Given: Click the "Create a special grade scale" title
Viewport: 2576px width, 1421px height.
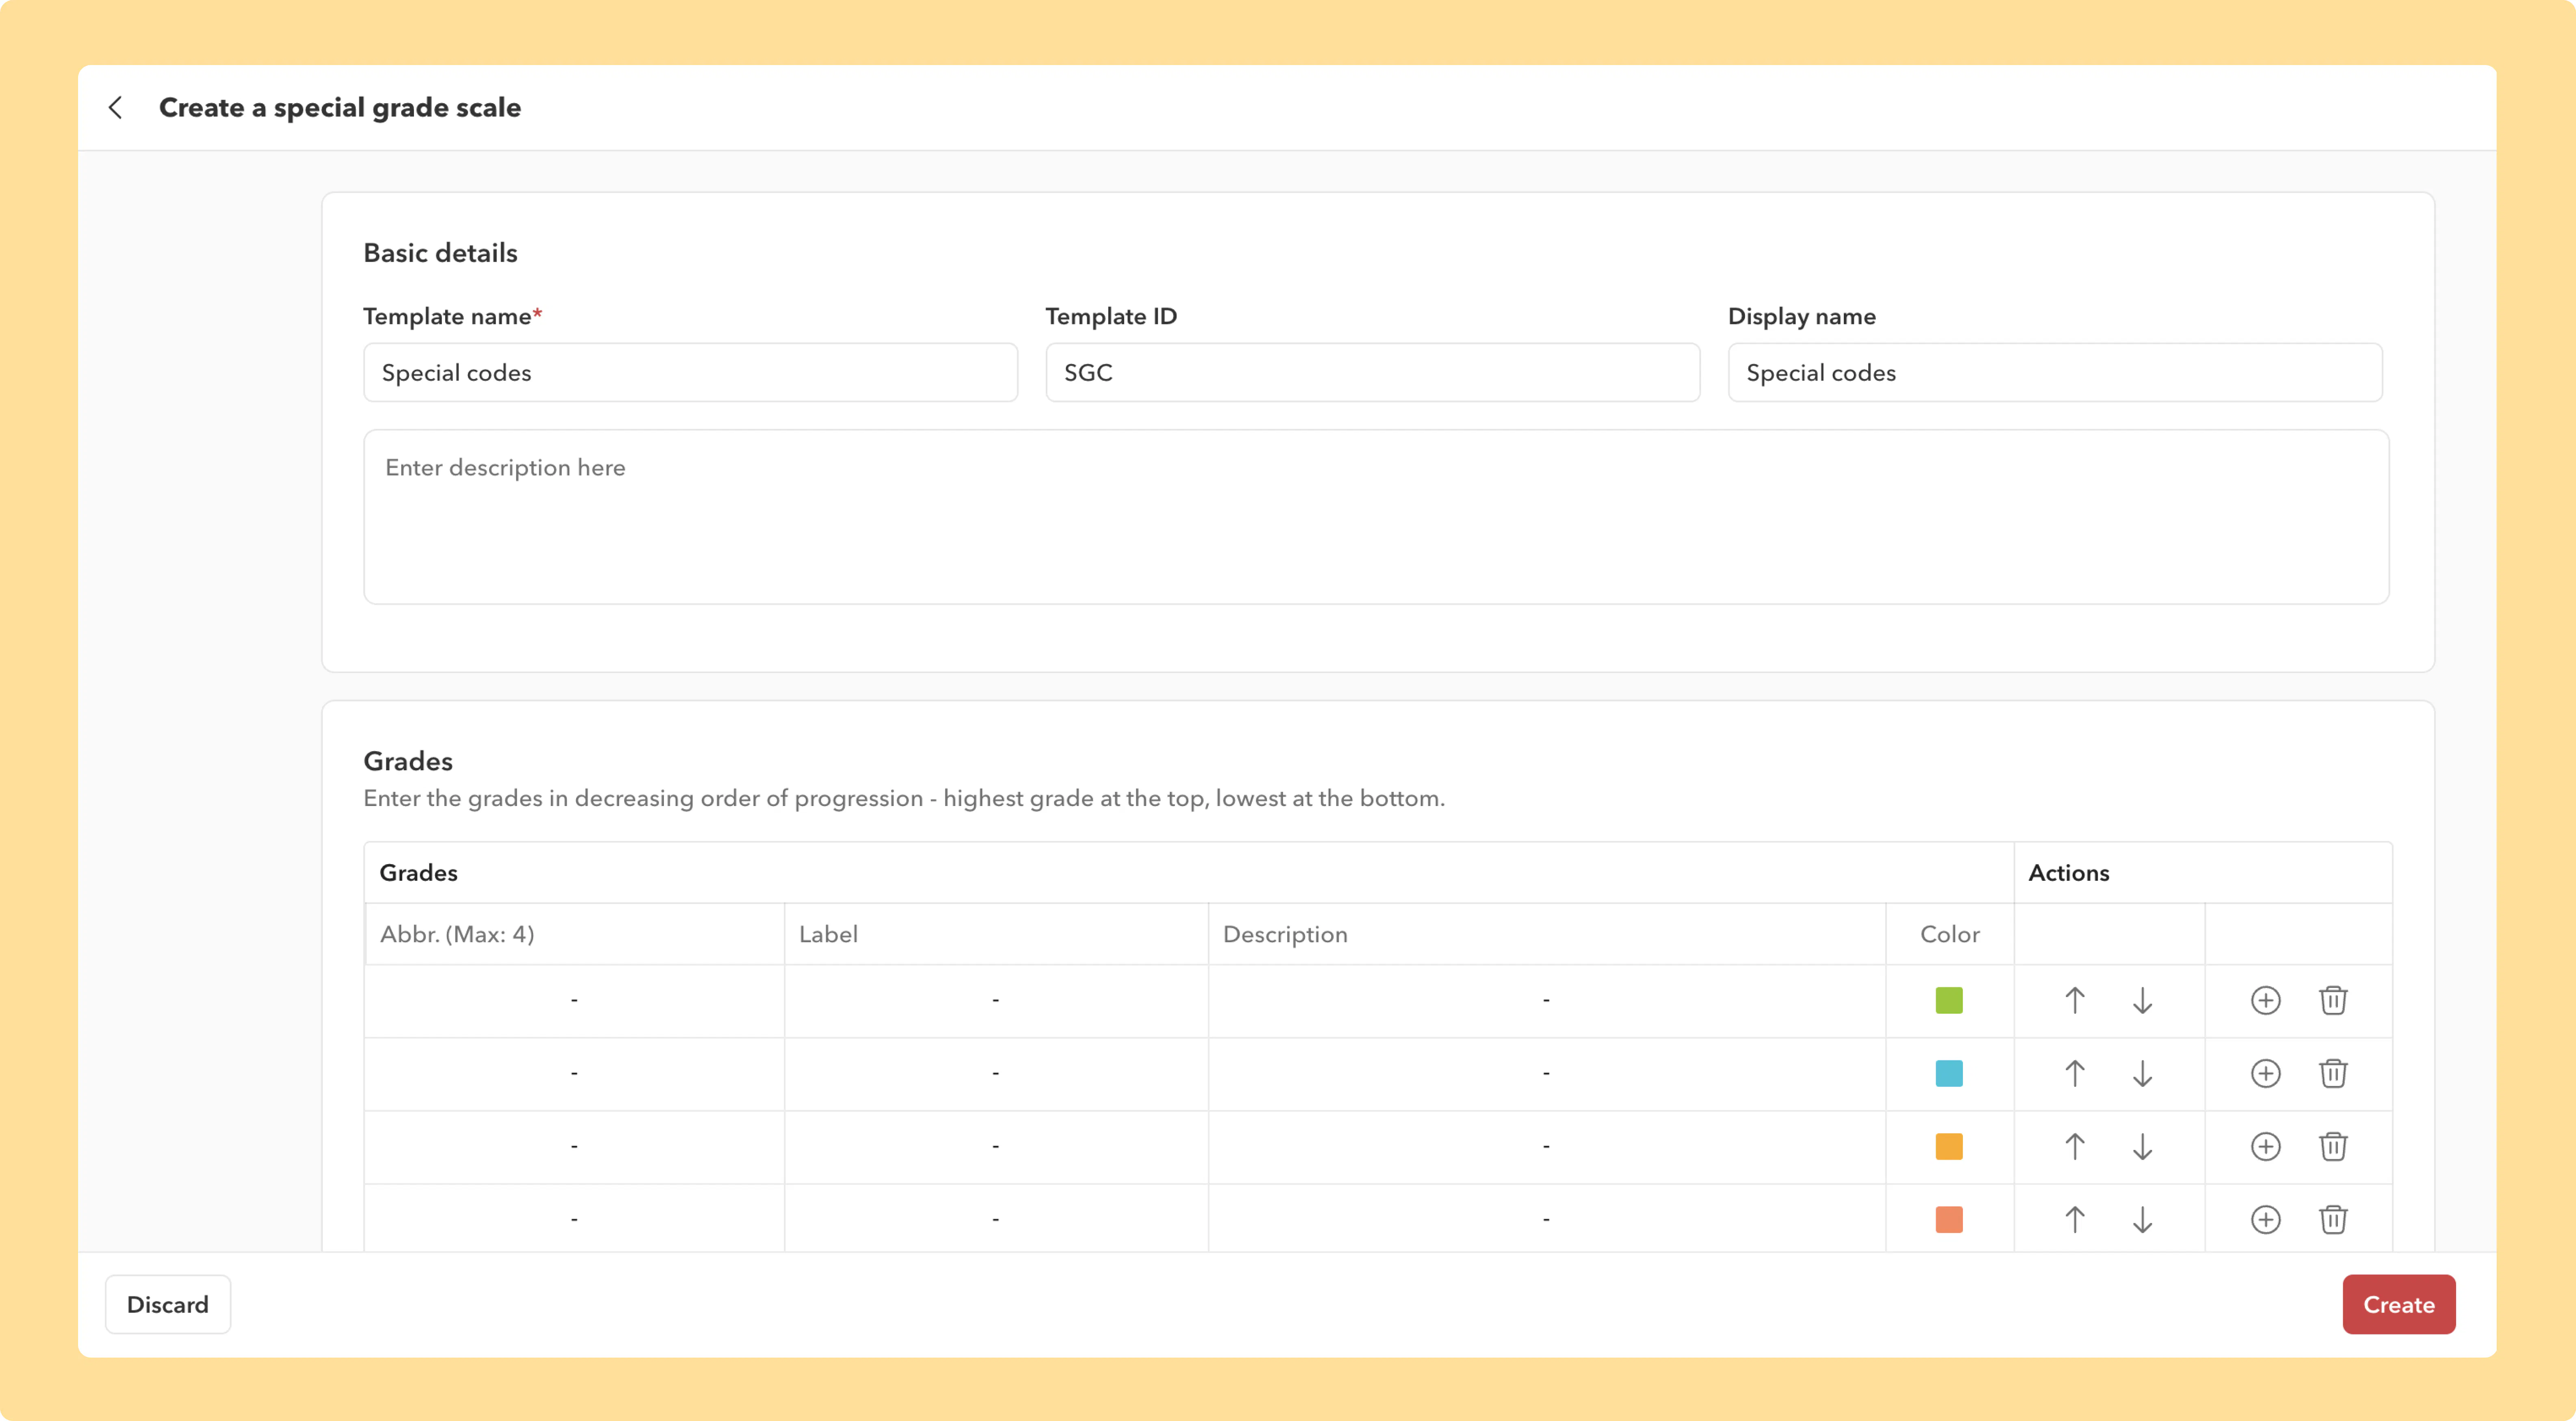Looking at the screenshot, I should (340, 108).
